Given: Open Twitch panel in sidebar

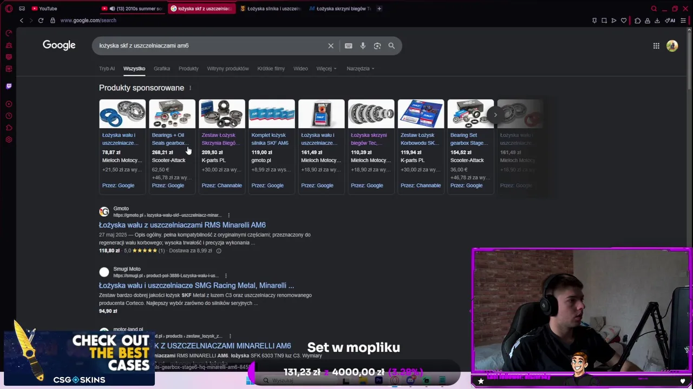Looking at the screenshot, I should [9, 86].
